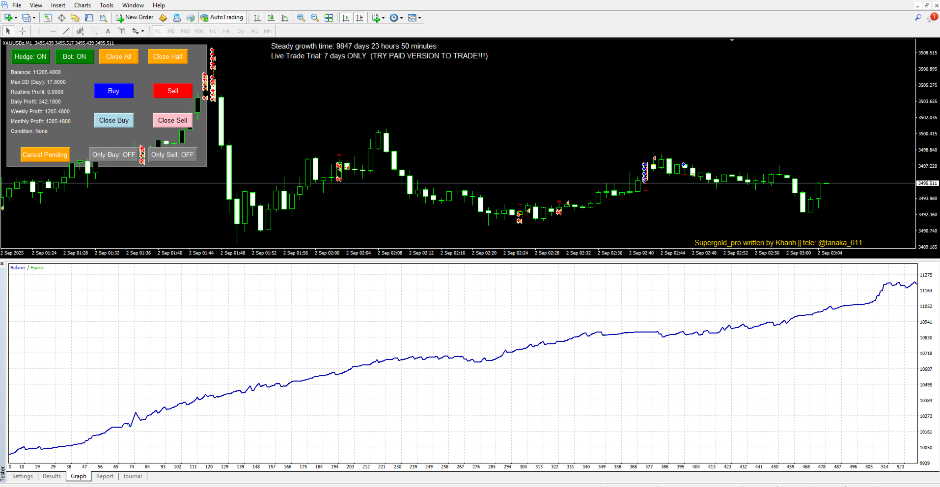Open the Templates icon
The width and height of the screenshot is (940, 487).
(x=412, y=18)
